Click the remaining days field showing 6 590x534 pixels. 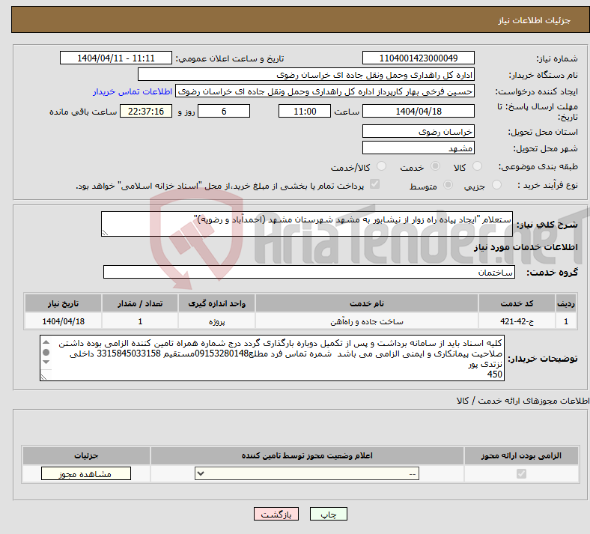[x=224, y=111]
